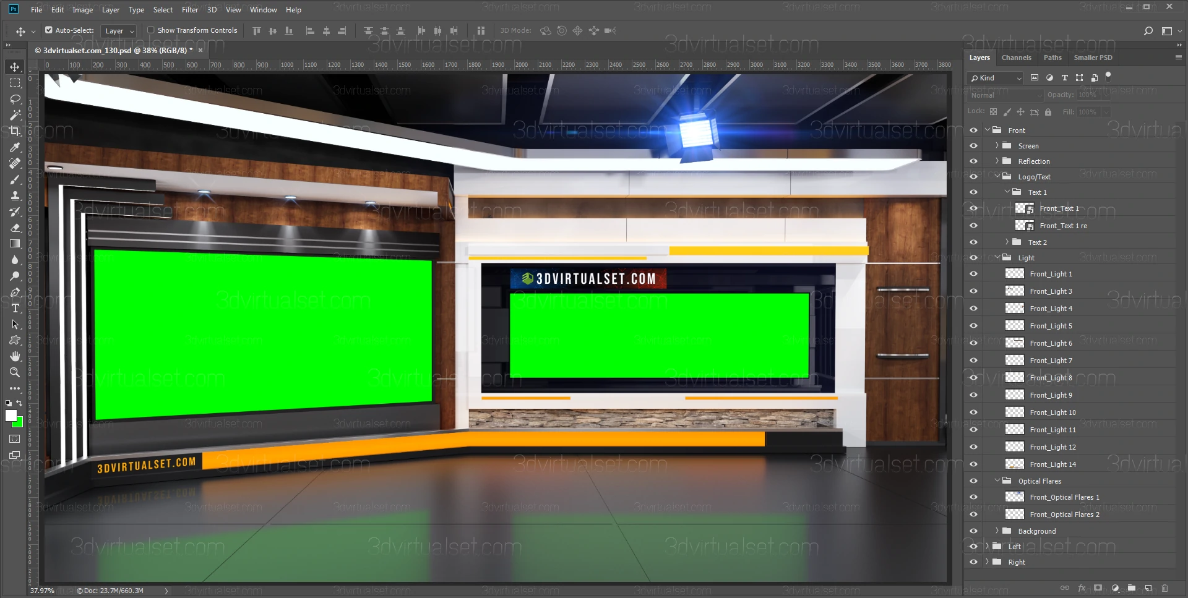Select the Move tool in the toolbar

tap(15, 67)
